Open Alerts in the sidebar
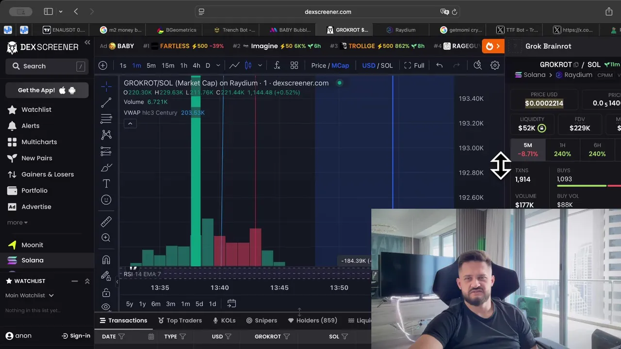The image size is (621, 349). pos(31,126)
